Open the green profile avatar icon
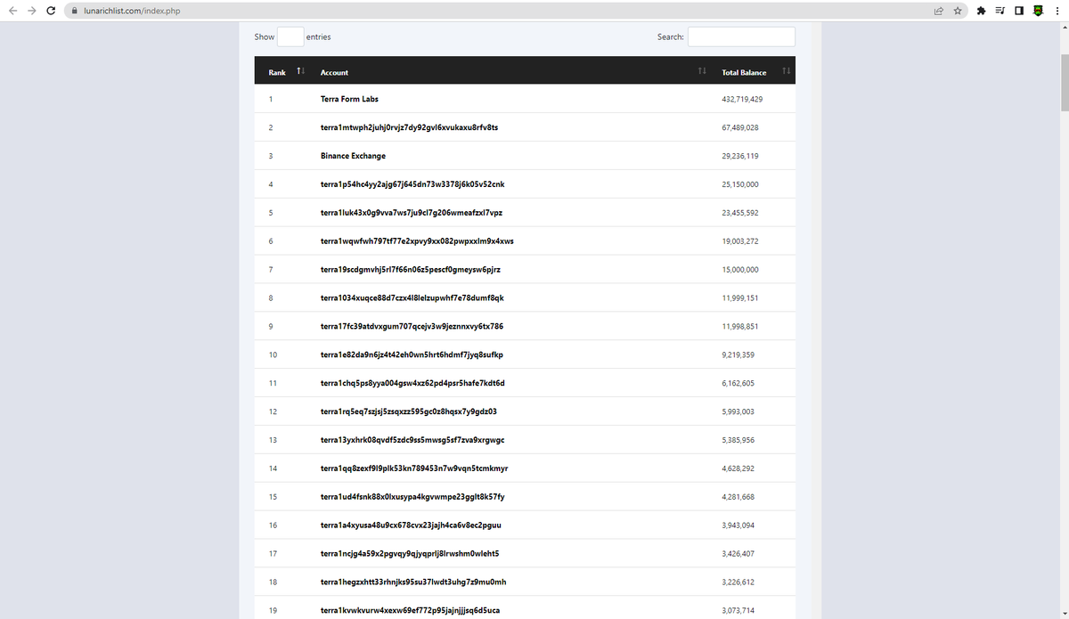This screenshot has width=1069, height=619. (1037, 11)
